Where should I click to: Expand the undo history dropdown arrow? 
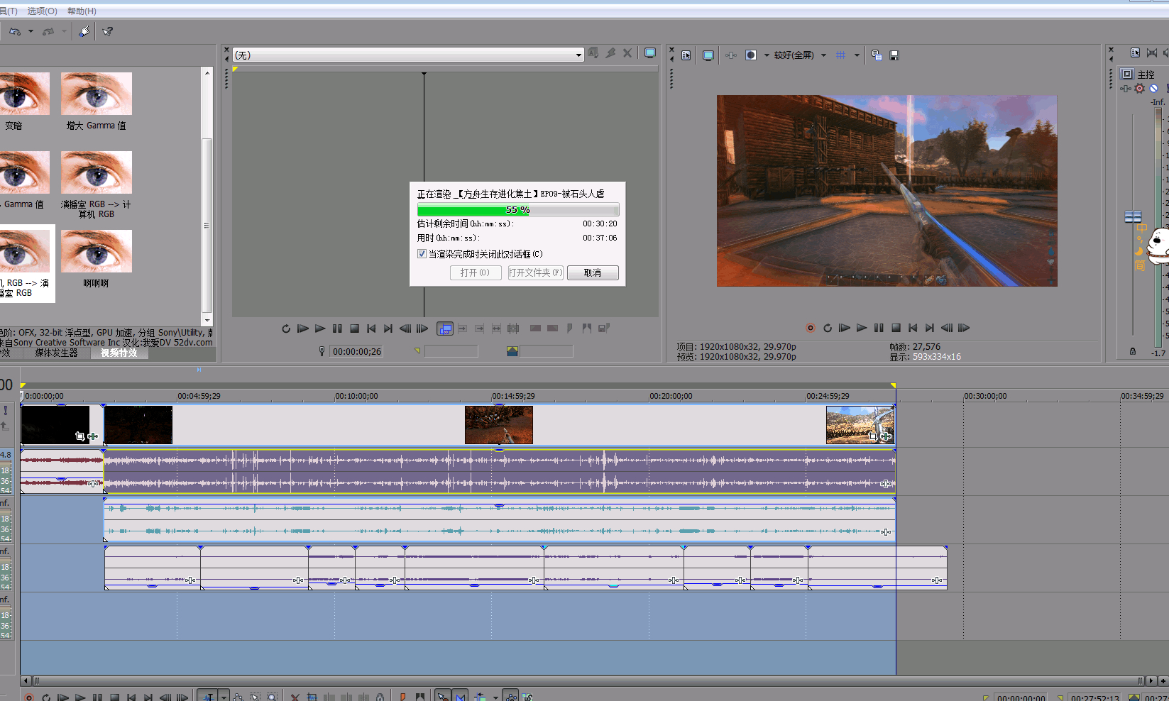pyautogui.click(x=31, y=31)
